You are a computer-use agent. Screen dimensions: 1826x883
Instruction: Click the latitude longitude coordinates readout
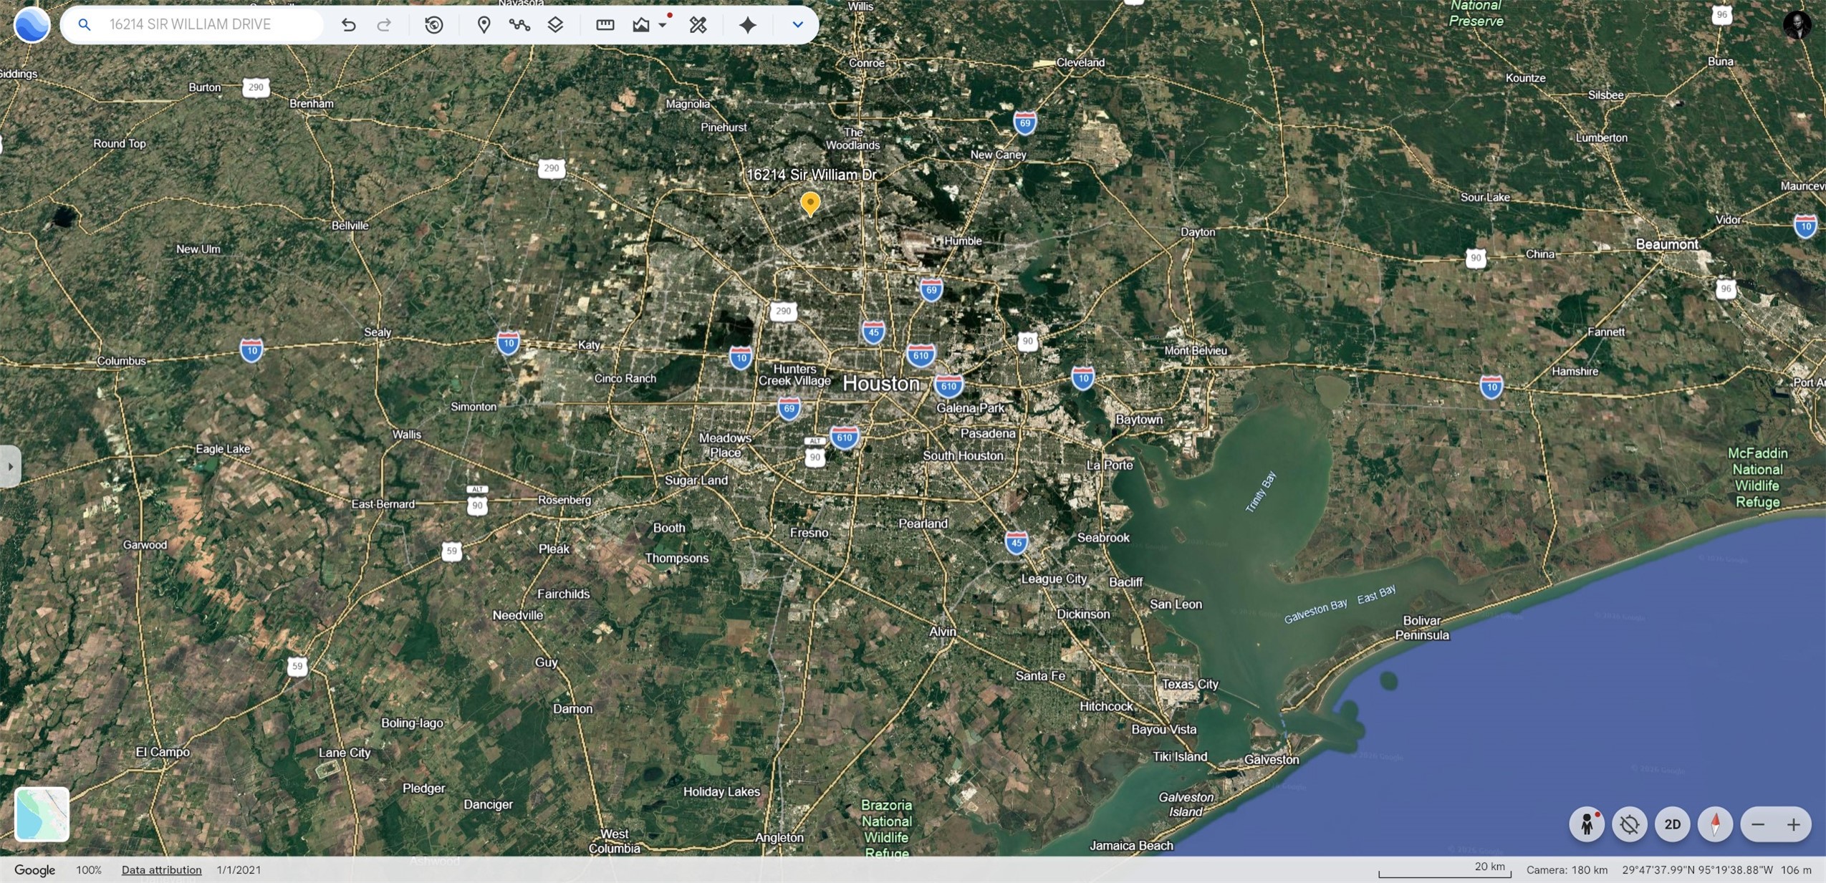click(x=1697, y=869)
